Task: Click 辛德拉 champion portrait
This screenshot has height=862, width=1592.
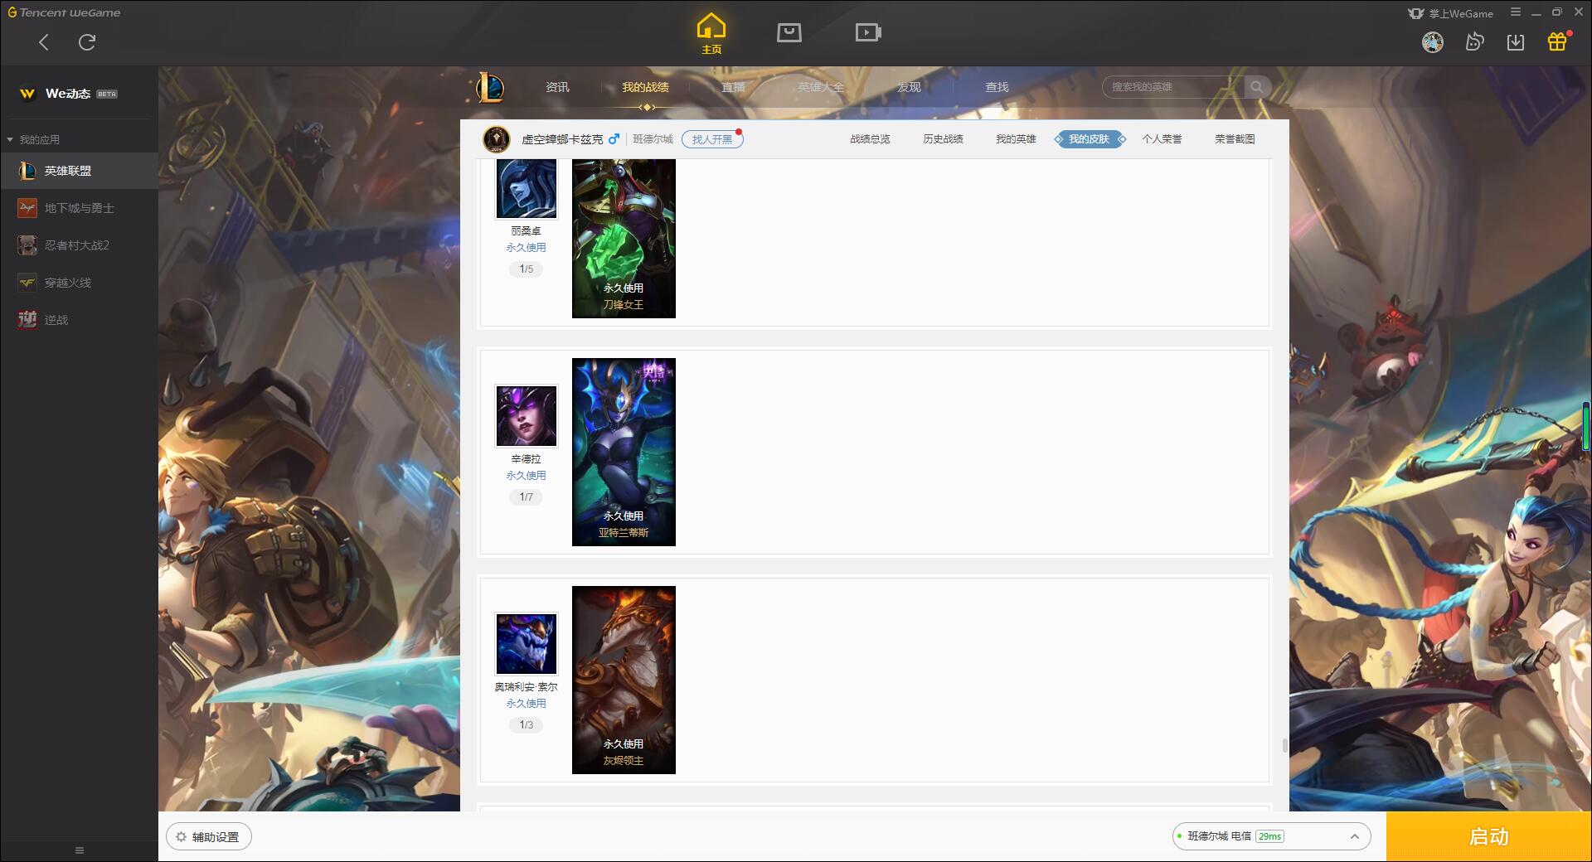Action: [527, 416]
